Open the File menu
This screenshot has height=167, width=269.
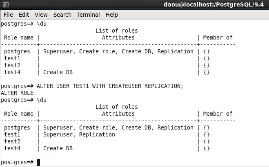tap(8, 15)
